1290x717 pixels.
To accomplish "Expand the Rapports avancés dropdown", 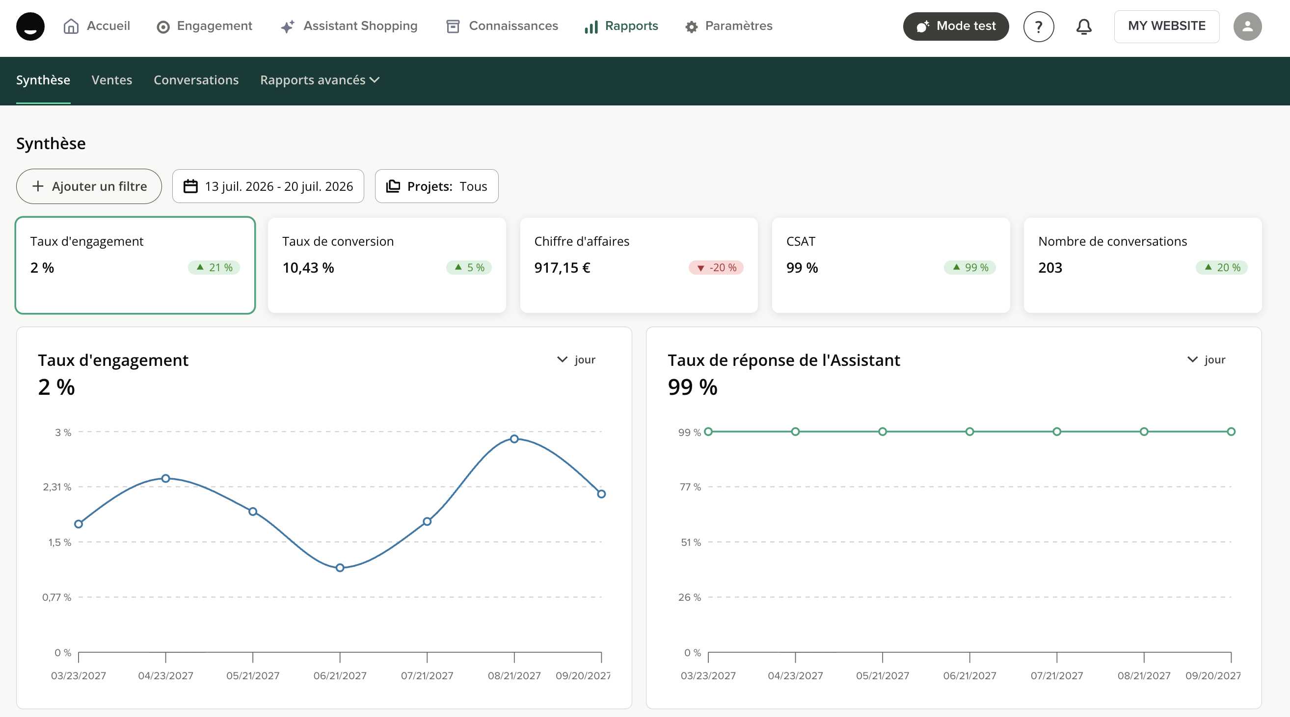I will click(320, 80).
